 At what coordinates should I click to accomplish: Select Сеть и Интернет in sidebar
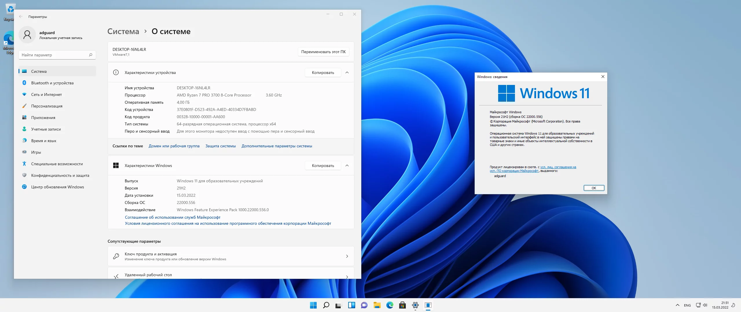pos(46,94)
